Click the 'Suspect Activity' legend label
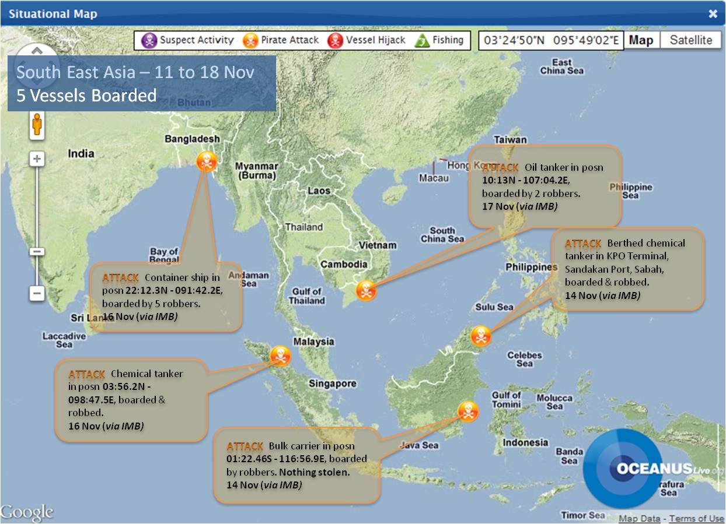 point(197,40)
